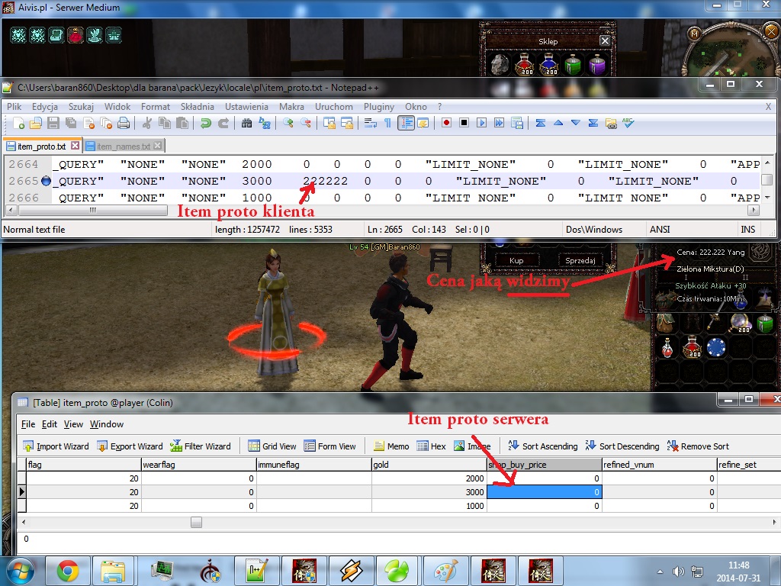Image resolution: width=781 pixels, height=586 pixels.
Task: Open Import Wizard in table window
Action: [x=56, y=446]
